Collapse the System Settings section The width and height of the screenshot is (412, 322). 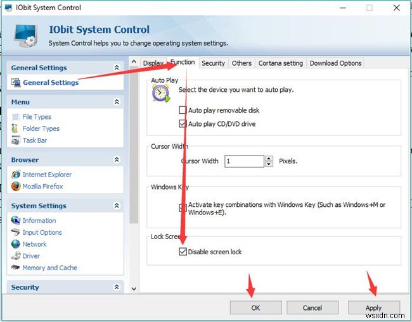(x=117, y=206)
